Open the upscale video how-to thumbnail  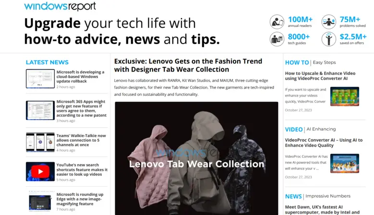click(x=345, y=96)
